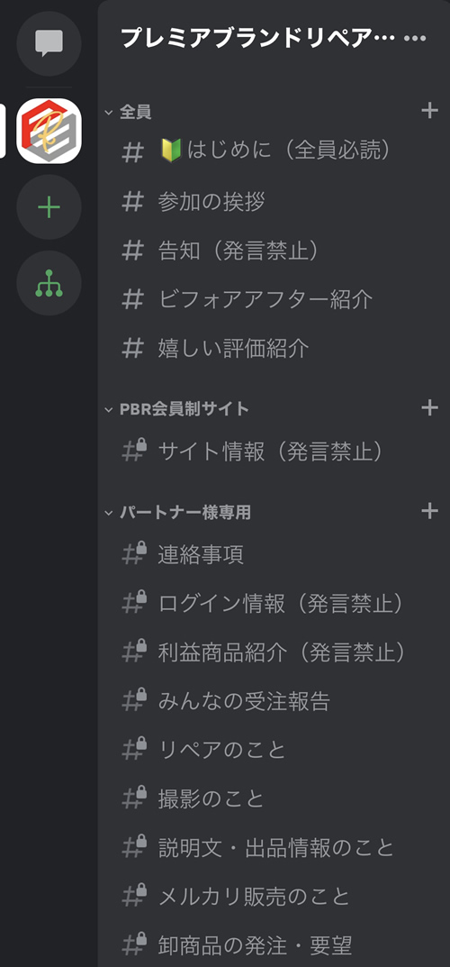Screen dimensions: 450x967
Task: Collapse the 全員 category
Action: [x=128, y=113]
